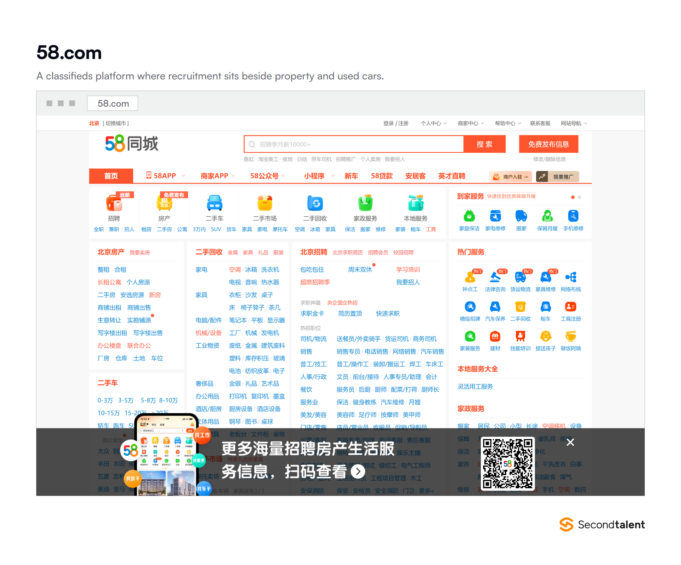The image size is (681, 565).
Task: Open the 登录 / 注册 link
Action: pos(396,123)
